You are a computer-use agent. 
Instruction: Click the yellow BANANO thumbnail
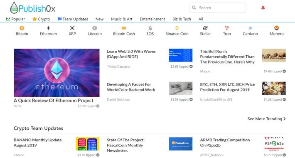tap(88, 144)
